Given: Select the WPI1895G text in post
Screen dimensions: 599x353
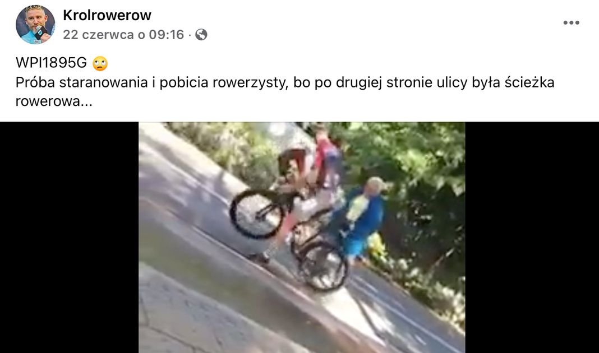Looking at the screenshot, I should pos(51,63).
